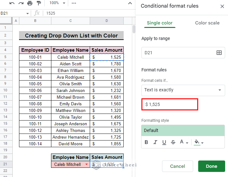
Task: Close the Conditional format rules panel
Action: (222, 6)
